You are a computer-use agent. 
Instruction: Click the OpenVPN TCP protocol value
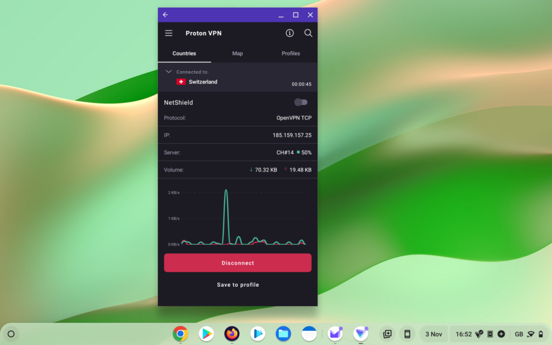(294, 118)
